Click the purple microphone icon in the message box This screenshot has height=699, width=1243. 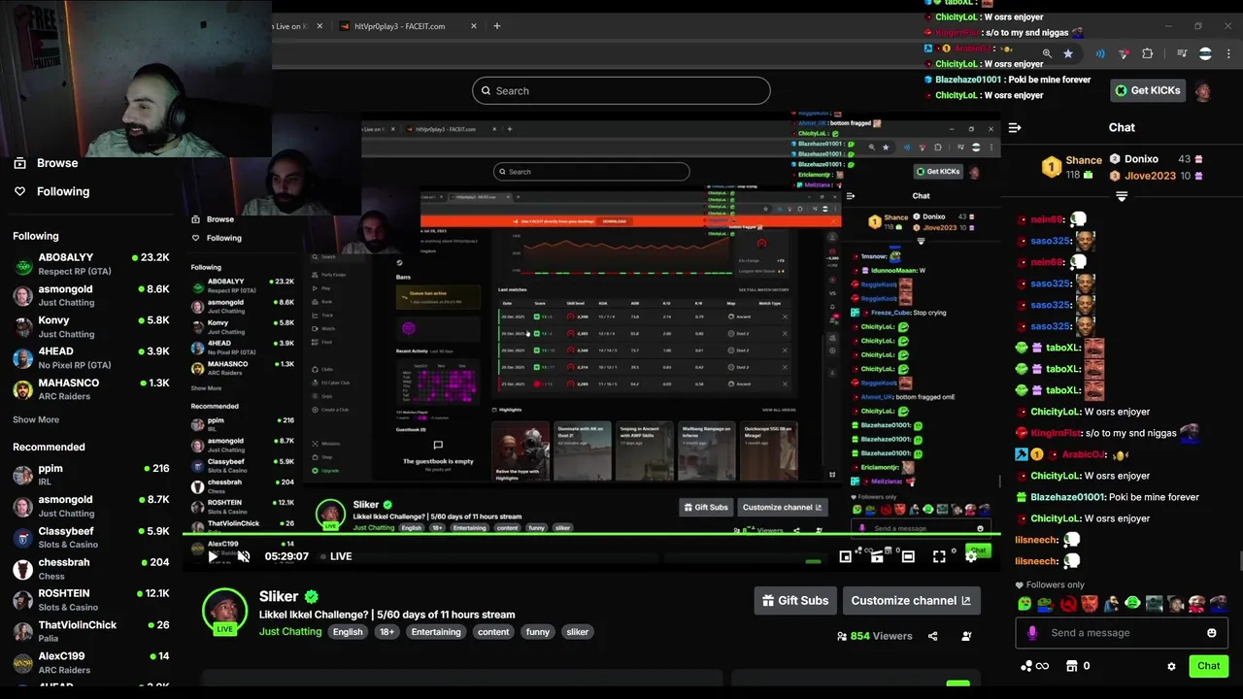pos(1032,633)
